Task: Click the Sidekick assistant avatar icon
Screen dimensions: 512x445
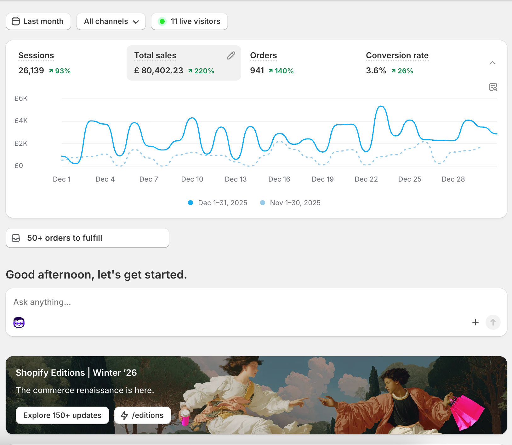Action: pyautogui.click(x=19, y=322)
